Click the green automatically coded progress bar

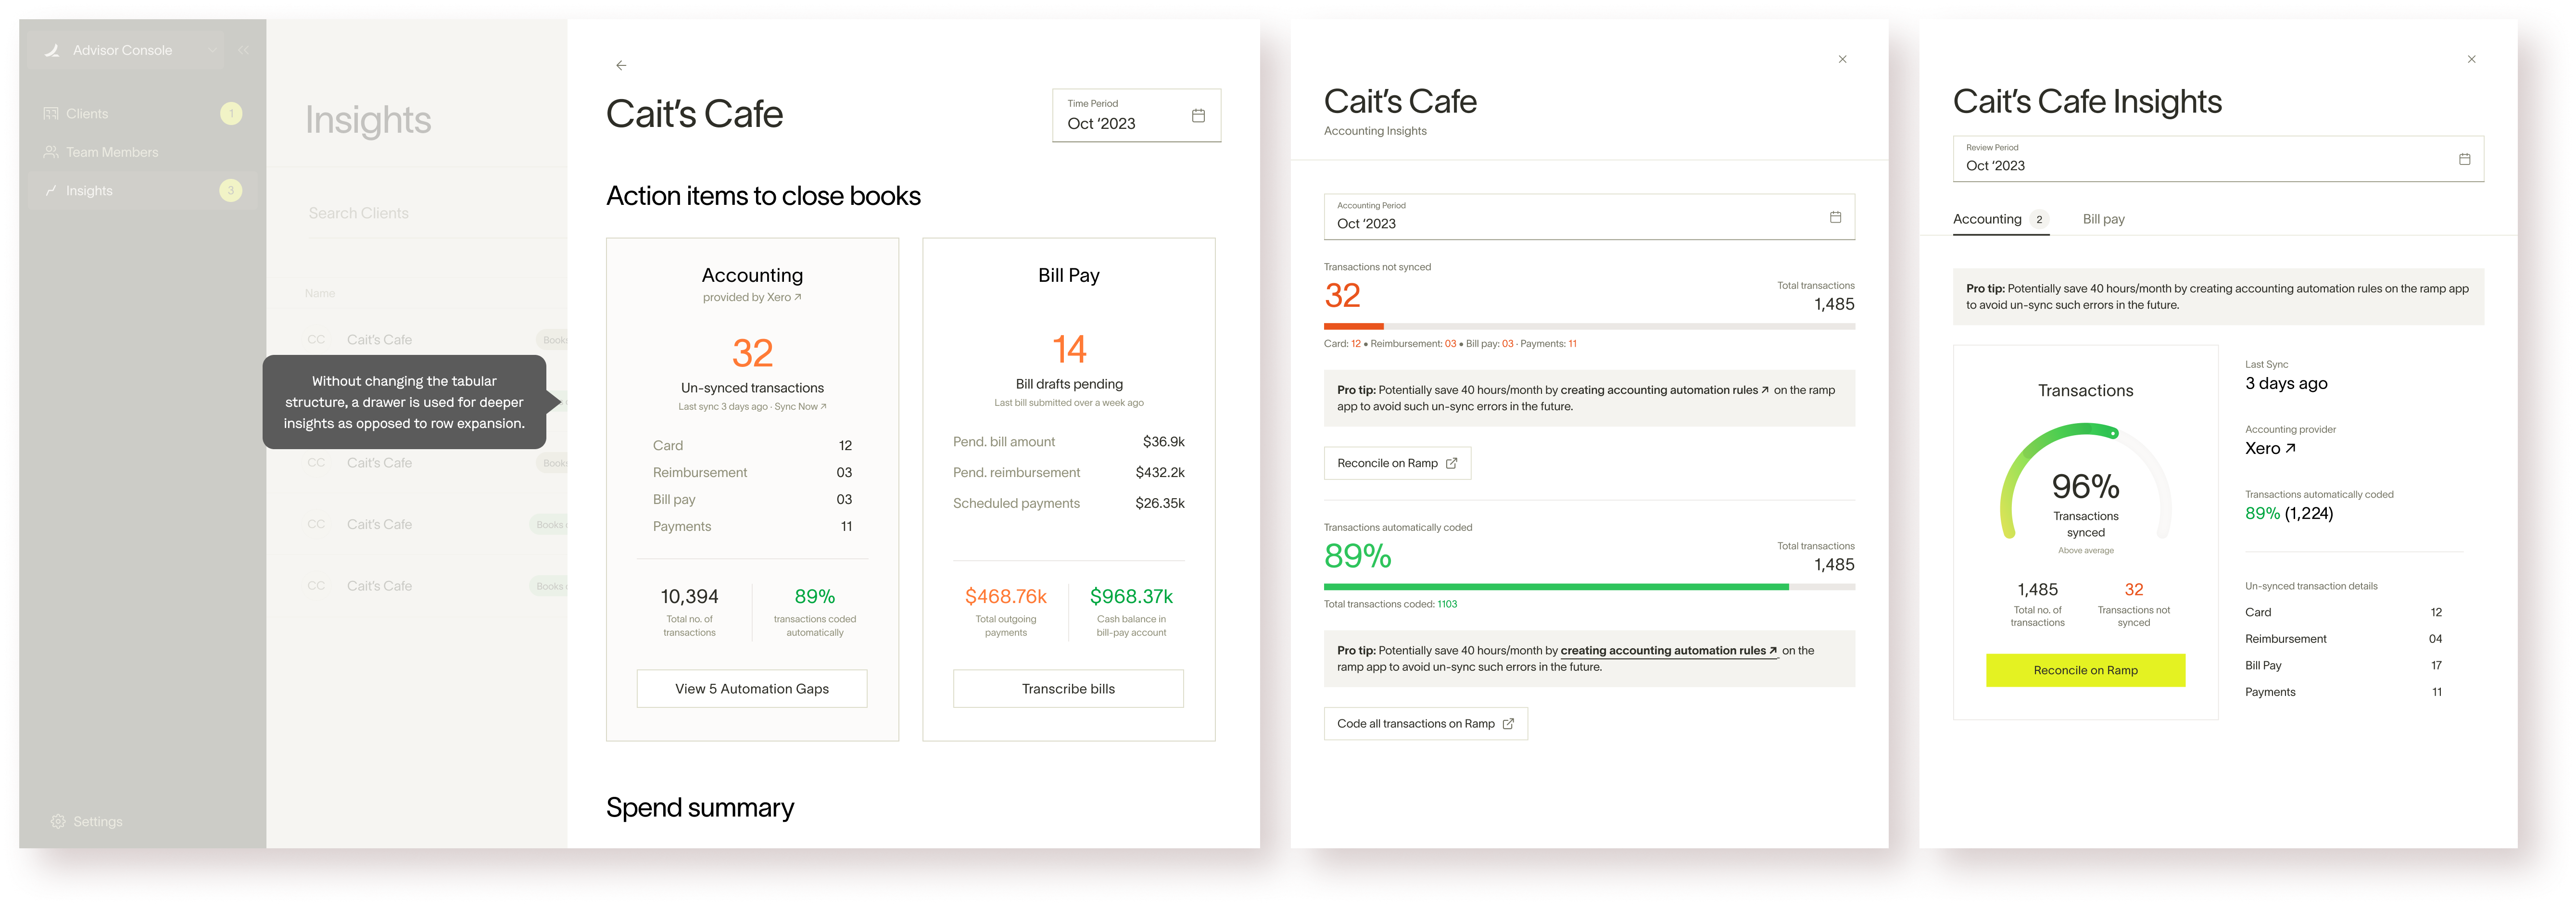(x=1555, y=587)
